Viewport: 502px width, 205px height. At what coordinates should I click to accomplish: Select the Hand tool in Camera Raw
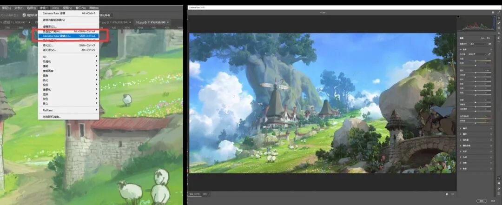pyautogui.click(x=498, y=183)
